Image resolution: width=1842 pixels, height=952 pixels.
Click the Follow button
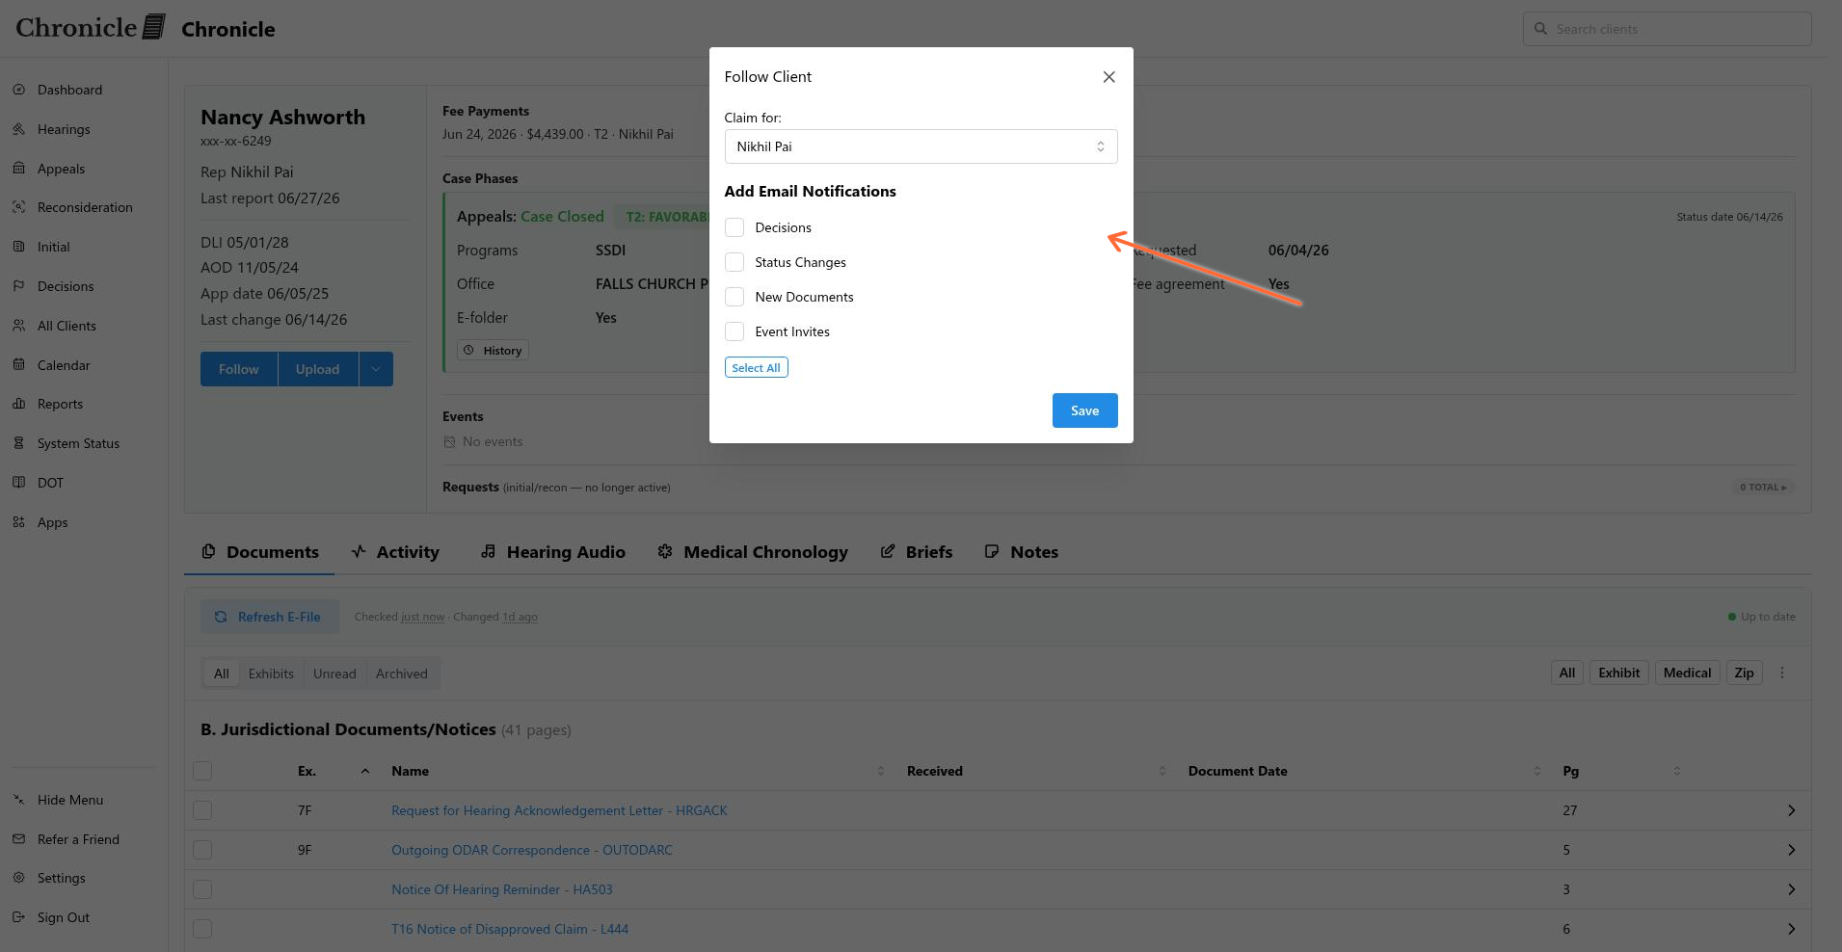click(239, 369)
